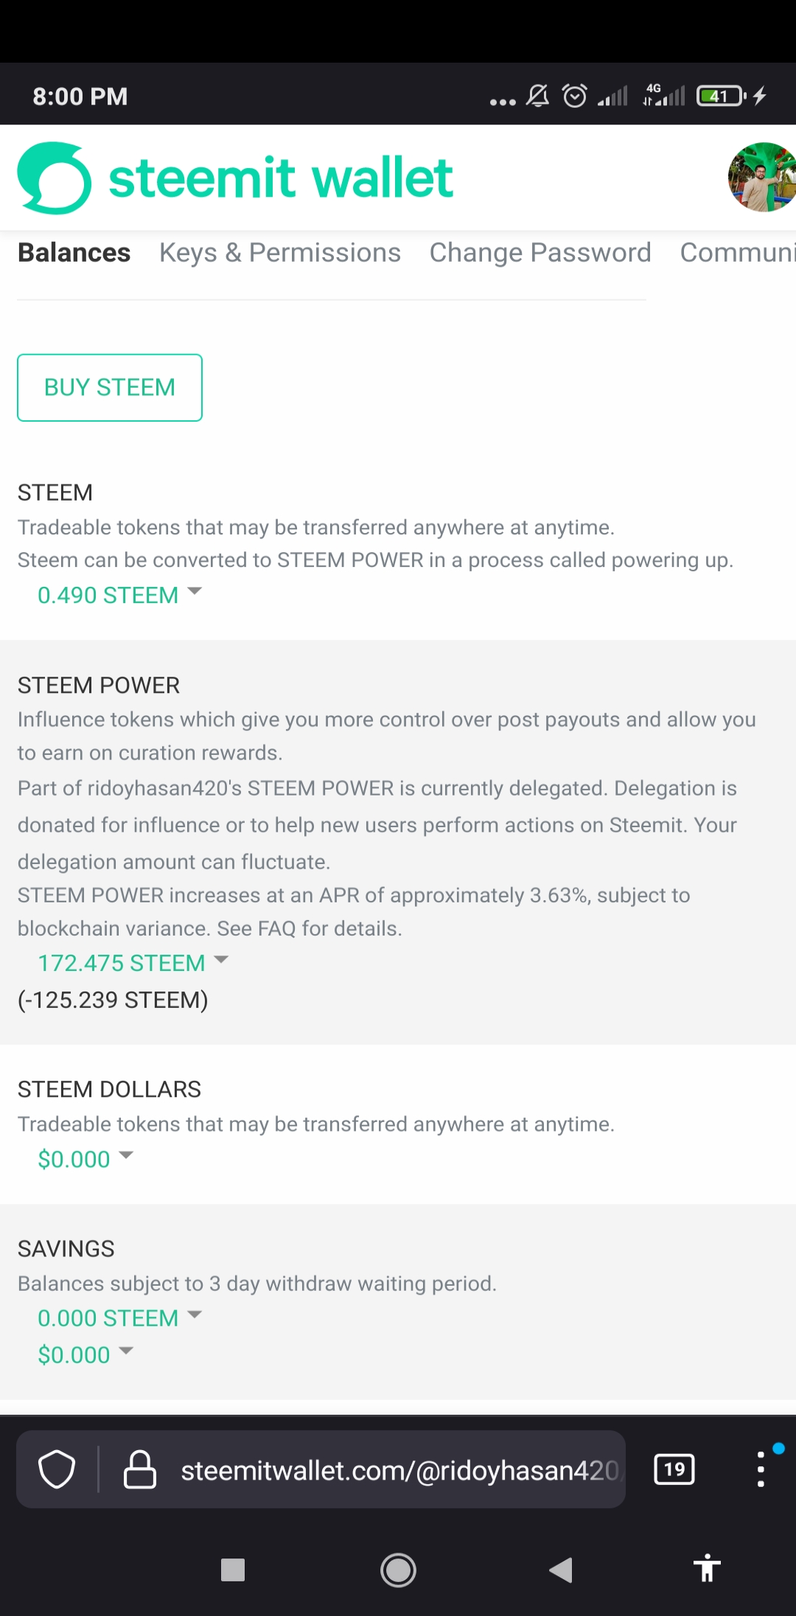Tap the Steemit wallet logo icon
This screenshot has height=1616, width=796.
(55, 178)
